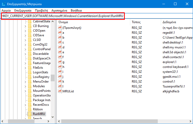Click values pane scroll right arrow
Viewport: 193px width, 124px height.
click(190, 121)
